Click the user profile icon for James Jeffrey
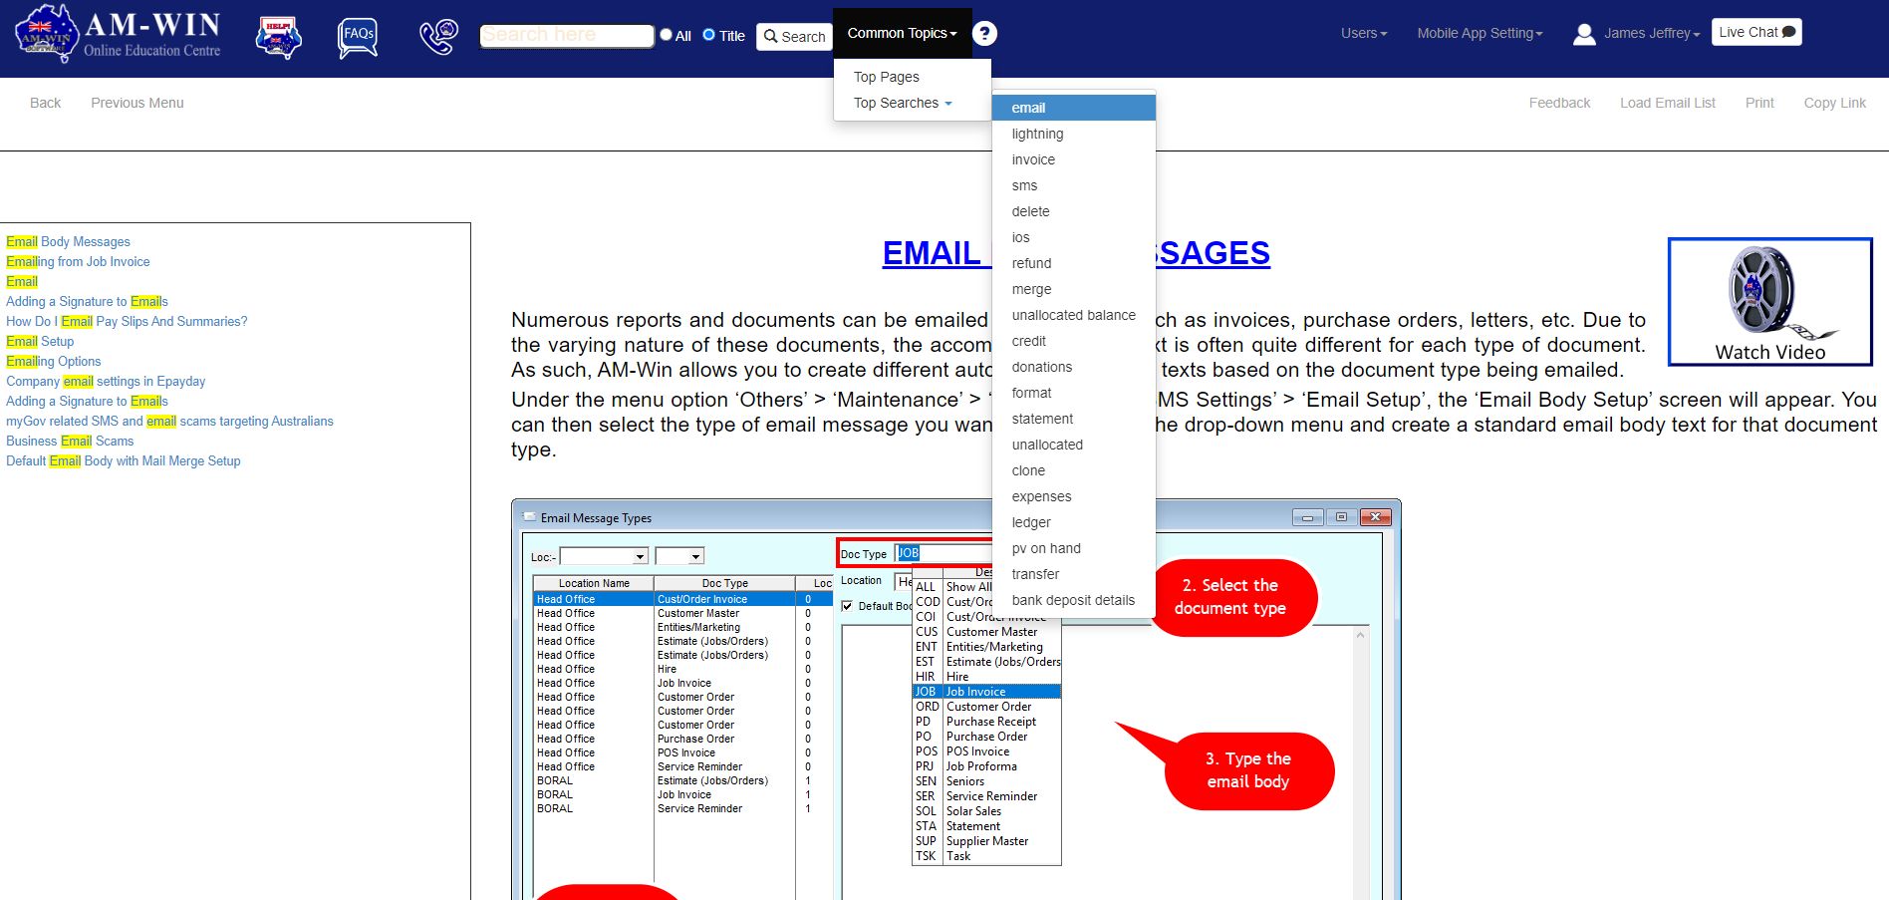The height and width of the screenshot is (900, 1889). coord(1584,34)
